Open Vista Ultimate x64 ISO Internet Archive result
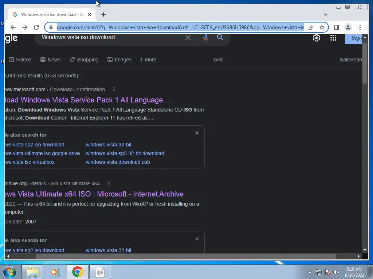This screenshot has width=373, height=279. pyautogui.click(x=94, y=194)
